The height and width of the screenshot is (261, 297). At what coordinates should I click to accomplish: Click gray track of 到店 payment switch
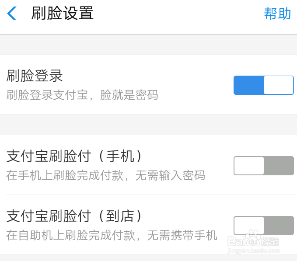(x=279, y=226)
